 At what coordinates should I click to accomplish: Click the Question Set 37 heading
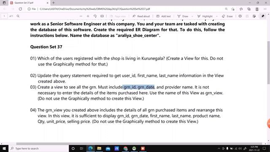click(x=46, y=47)
